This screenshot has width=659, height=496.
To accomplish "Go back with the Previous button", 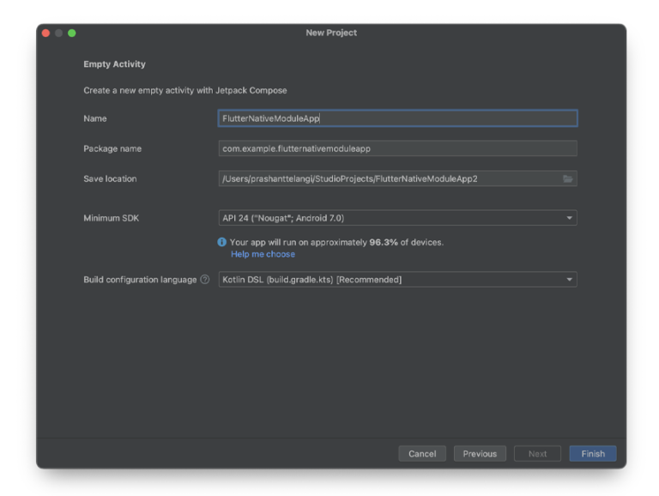I will (480, 454).
